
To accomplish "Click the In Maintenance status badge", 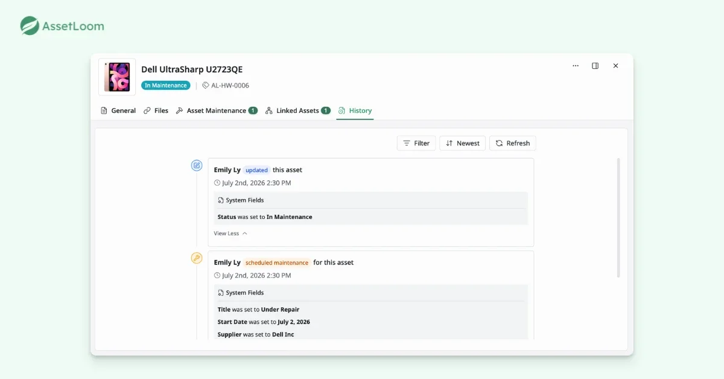I will 166,86.
